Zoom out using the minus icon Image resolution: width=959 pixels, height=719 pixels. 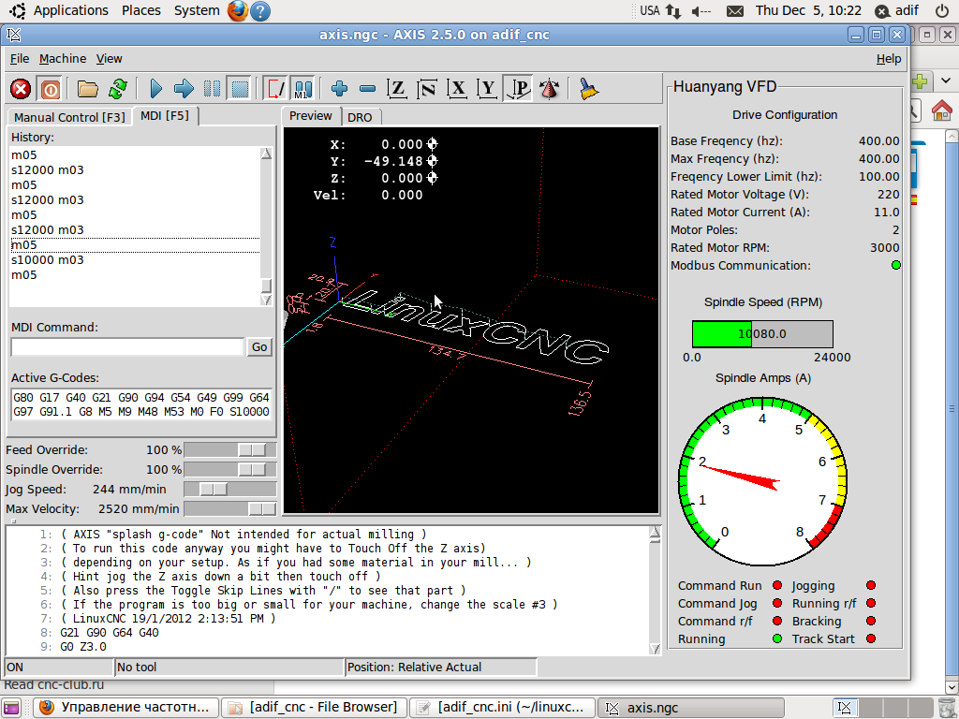367,89
